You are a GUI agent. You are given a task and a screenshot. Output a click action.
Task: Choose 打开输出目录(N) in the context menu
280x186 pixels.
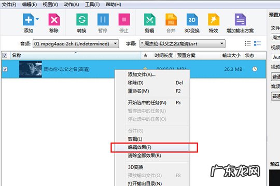(x=152, y=183)
